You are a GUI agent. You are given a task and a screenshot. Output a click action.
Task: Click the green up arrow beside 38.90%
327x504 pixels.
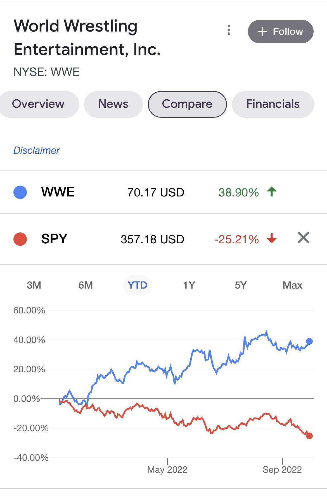272,192
